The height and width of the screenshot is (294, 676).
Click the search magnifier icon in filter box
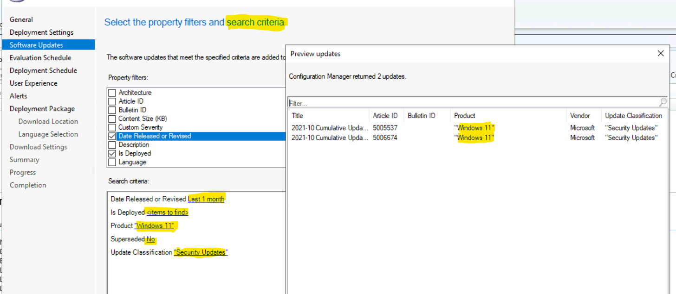[x=663, y=102]
